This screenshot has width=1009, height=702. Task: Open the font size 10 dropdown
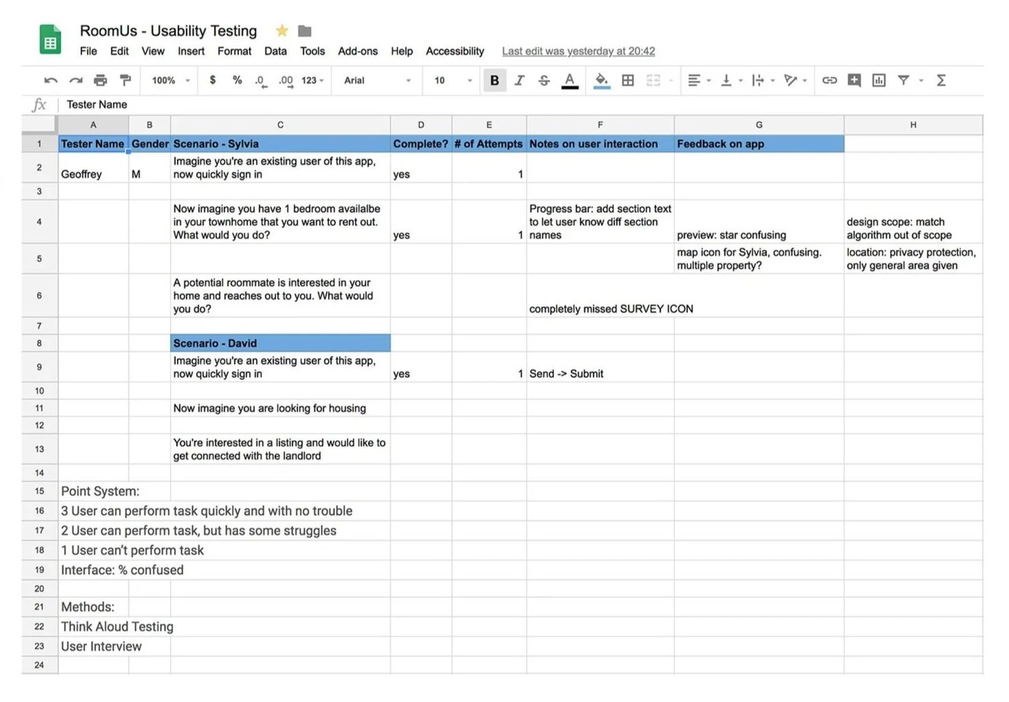pyautogui.click(x=453, y=80)
